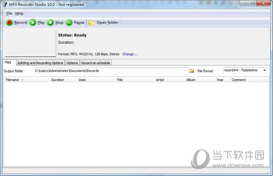Sort the list by Album column

(x=200, y=80)
